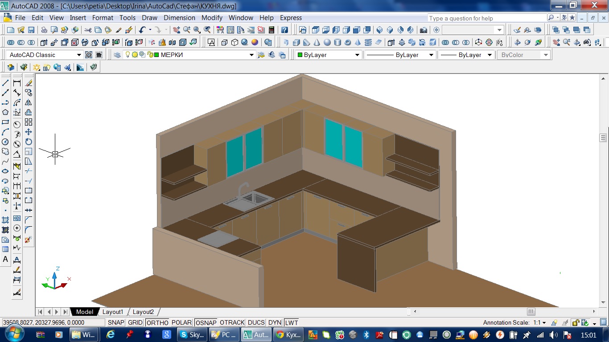Select the Move modify tool
This screenshot has width=609, height=342.
coord(29,132)
